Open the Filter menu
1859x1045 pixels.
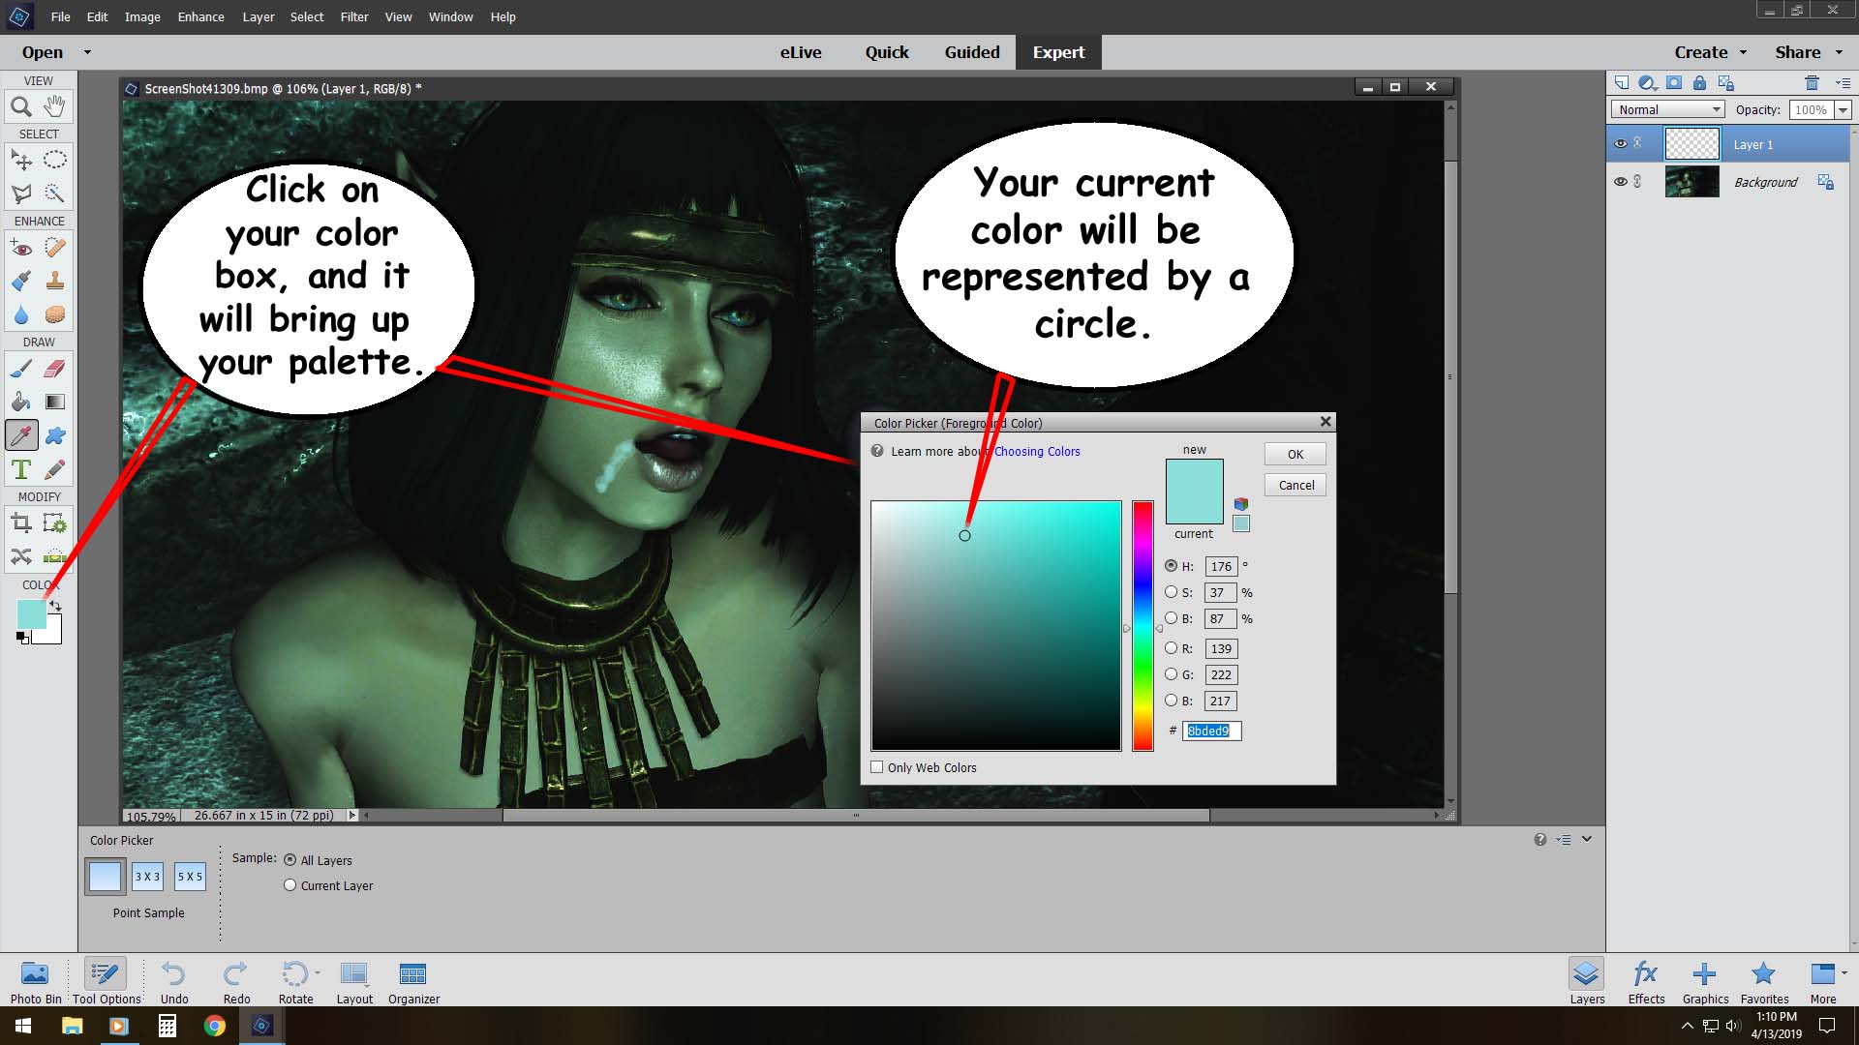point(354,16)
